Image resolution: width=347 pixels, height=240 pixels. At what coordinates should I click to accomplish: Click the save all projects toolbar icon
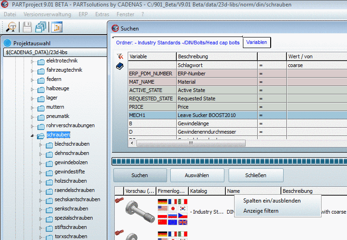tap(41, 27)
